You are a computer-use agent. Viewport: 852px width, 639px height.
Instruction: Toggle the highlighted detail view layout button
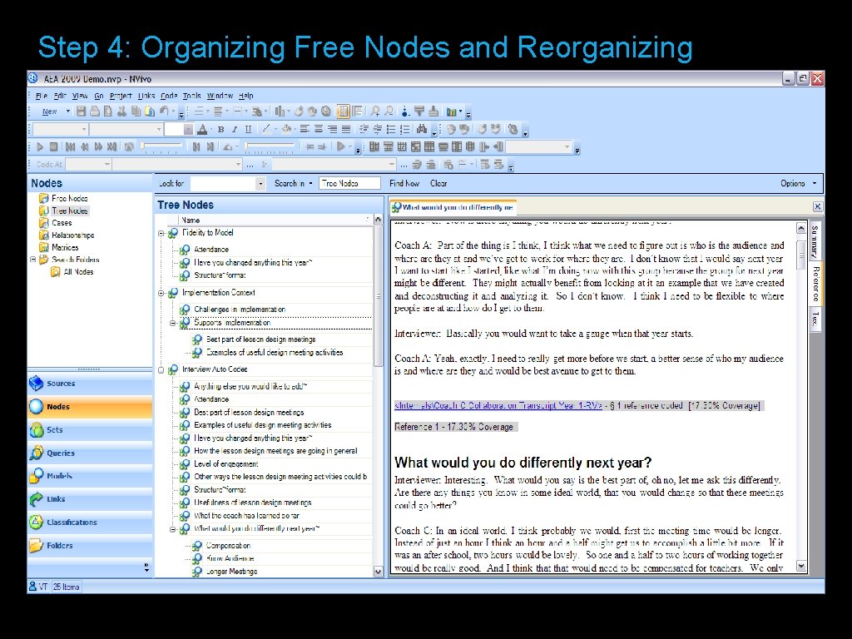(x=343, y=111)
